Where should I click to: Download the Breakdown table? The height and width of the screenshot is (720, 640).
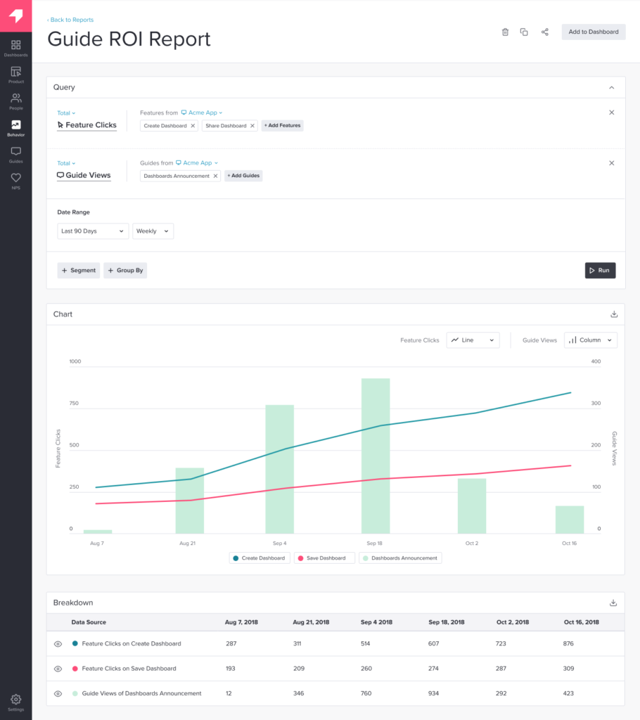pos(613,603)
